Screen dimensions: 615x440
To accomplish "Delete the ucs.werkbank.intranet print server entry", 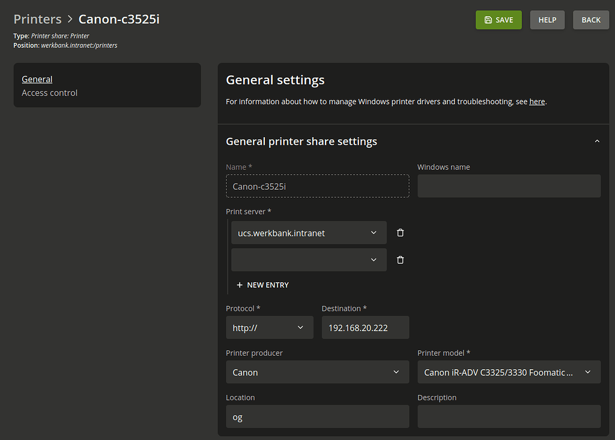I will 400,233.
